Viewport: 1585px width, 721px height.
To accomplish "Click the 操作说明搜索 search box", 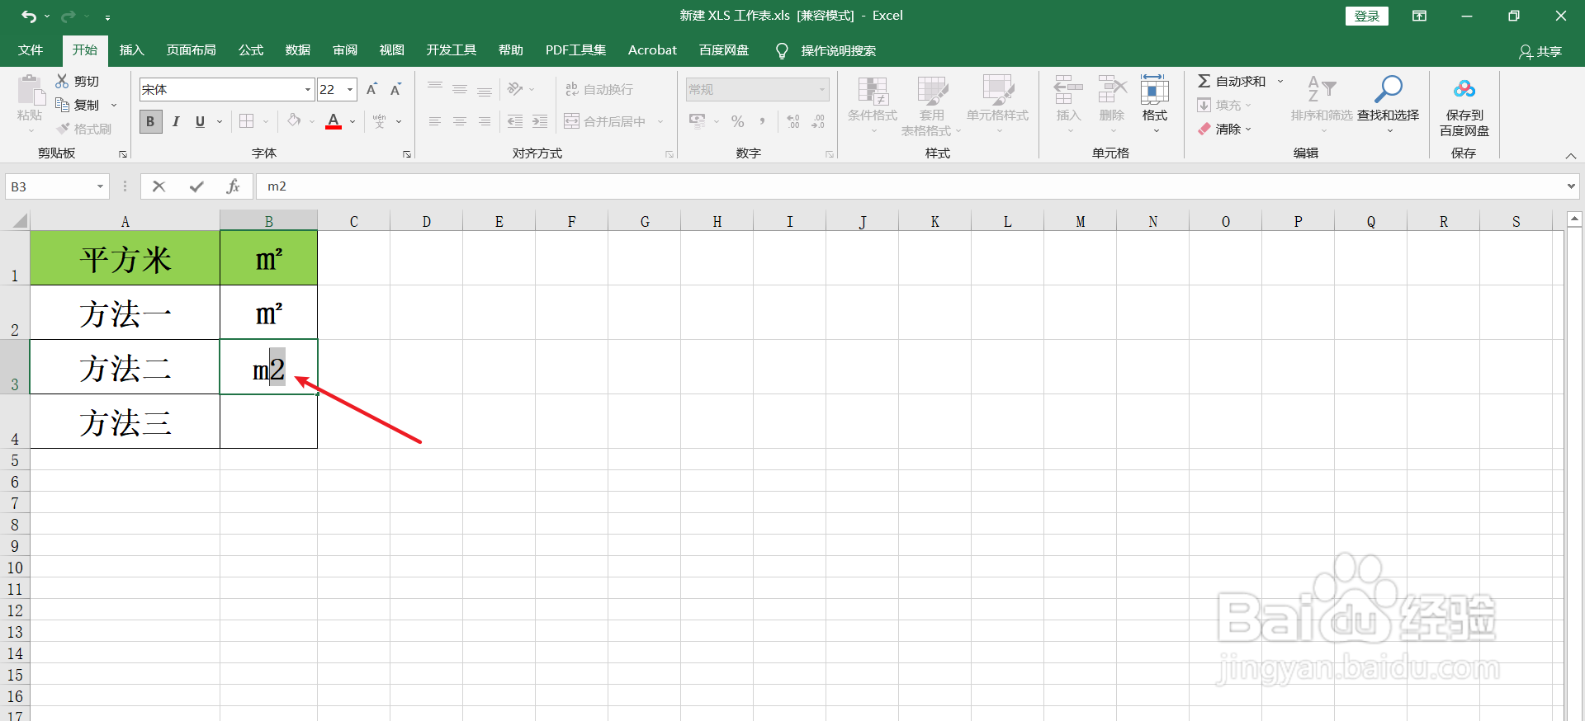I will pyautogui.click(x=838, y=50).
